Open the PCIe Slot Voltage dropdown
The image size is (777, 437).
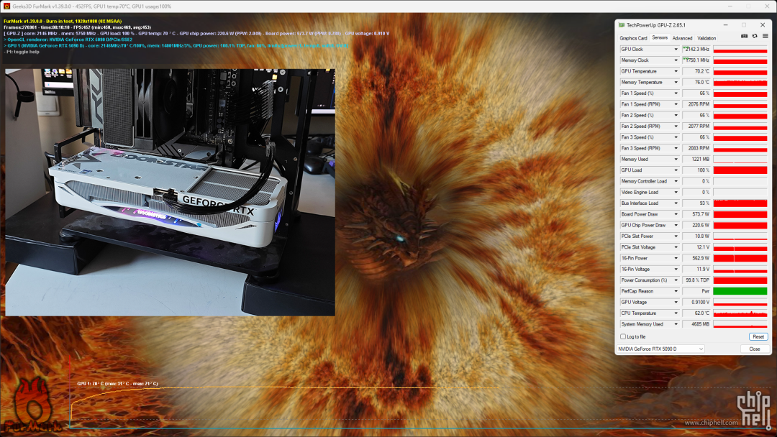(x=676, y=247)
